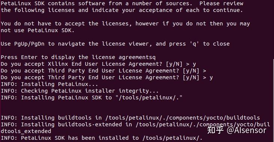Image resolution: width=274 pixels, height=142 pixels.
Task: Click the blank area between the INFO message blocks
Action: (x=136, y=108)
